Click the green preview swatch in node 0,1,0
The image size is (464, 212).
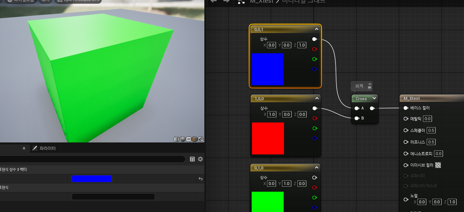(268, 202)
